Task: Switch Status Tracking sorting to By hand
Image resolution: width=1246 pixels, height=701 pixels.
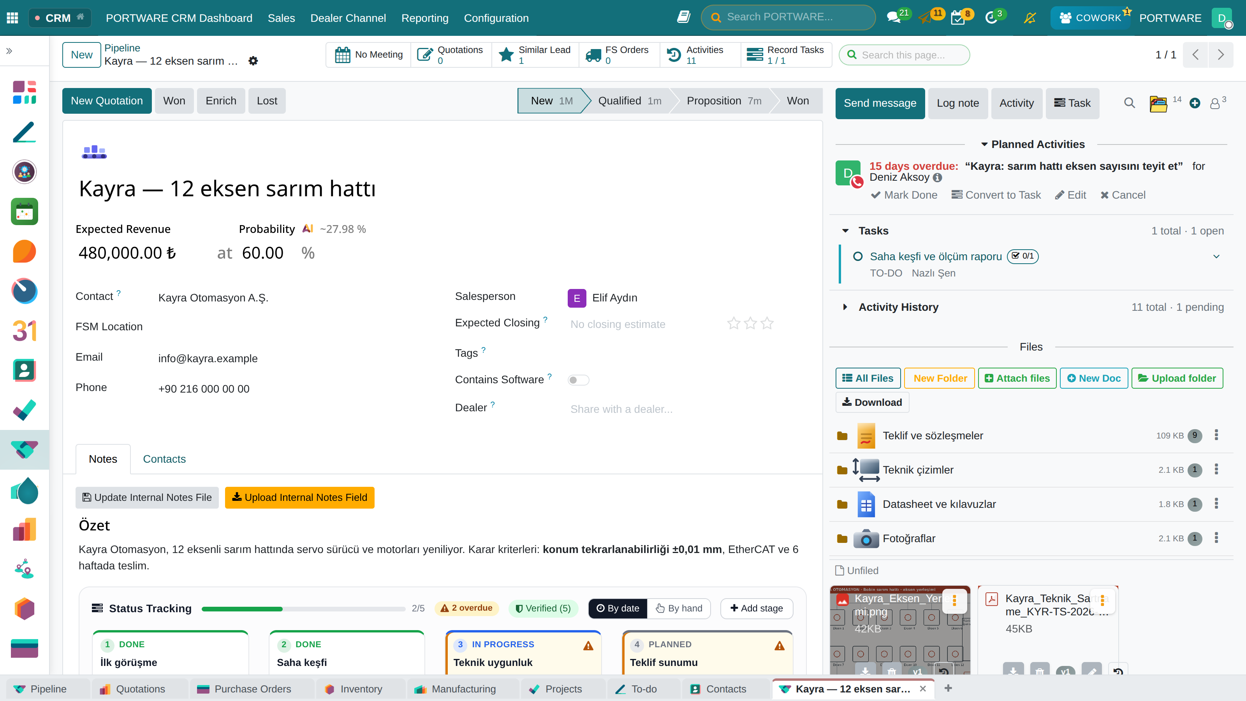Action: (x=679, y=608)
